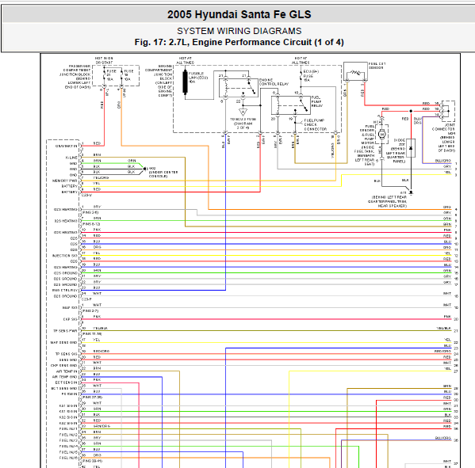Click the "BATTERY" label on pin 8 YEL
The width and height of the screenshot is (475, 468).
coord(69,186)
